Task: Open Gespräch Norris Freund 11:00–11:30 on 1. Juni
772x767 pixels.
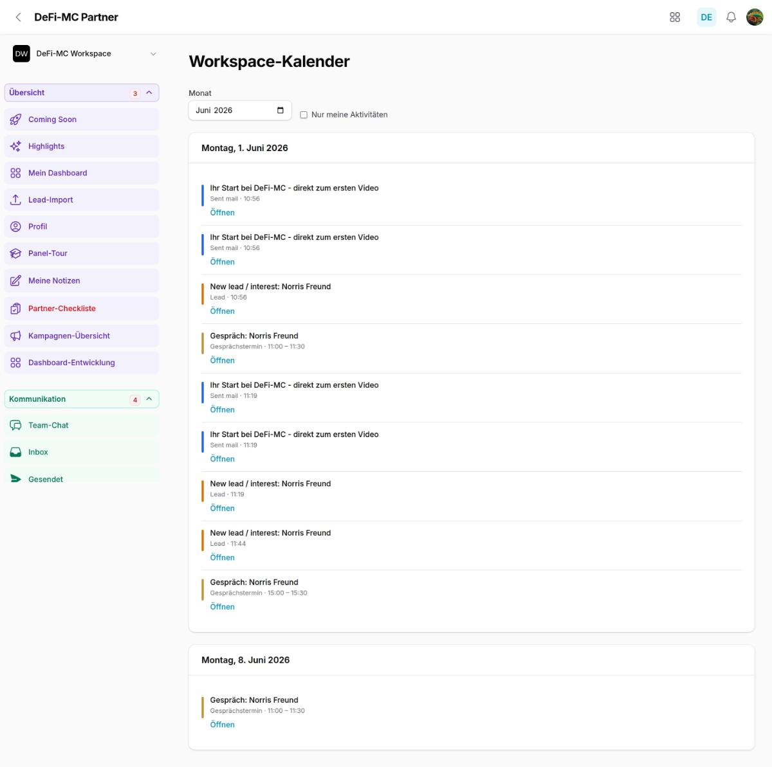Action: tap(222, 361)
